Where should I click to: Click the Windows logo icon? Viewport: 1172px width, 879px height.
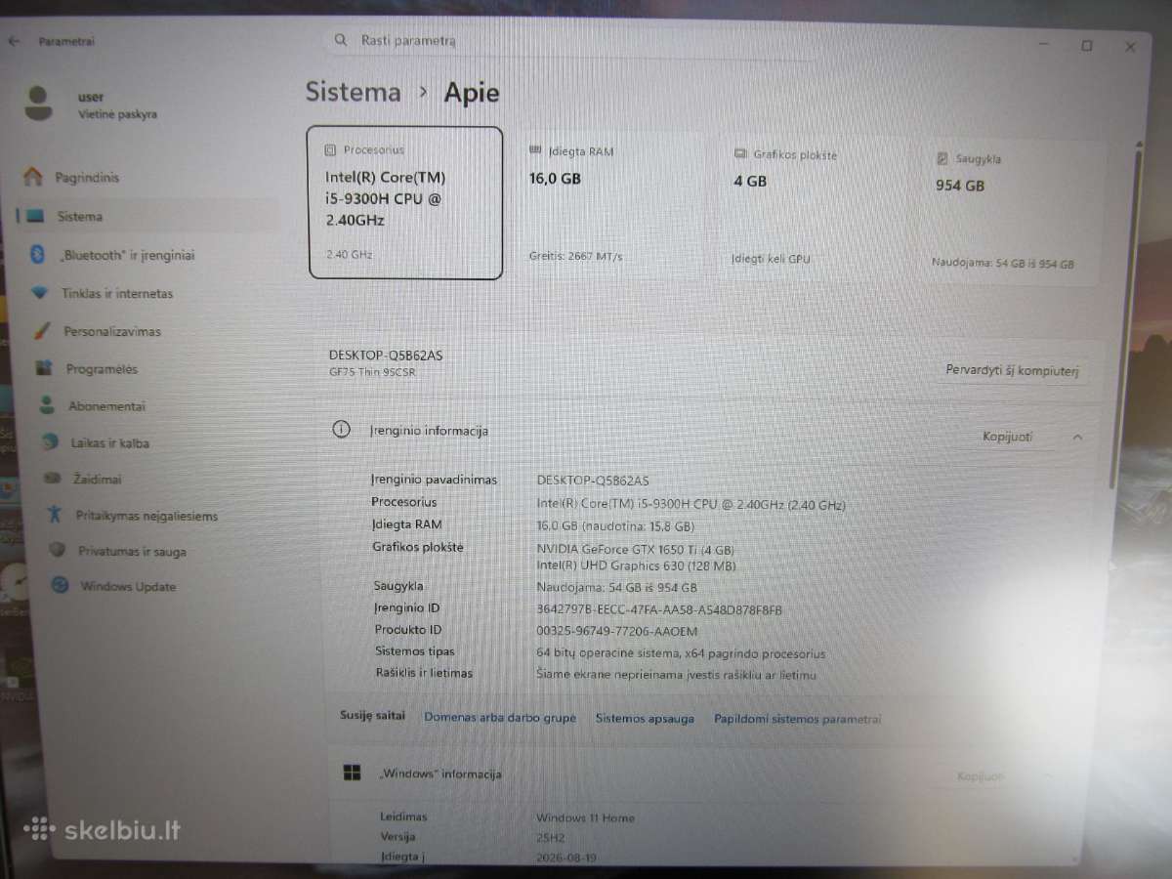point(352,773)
